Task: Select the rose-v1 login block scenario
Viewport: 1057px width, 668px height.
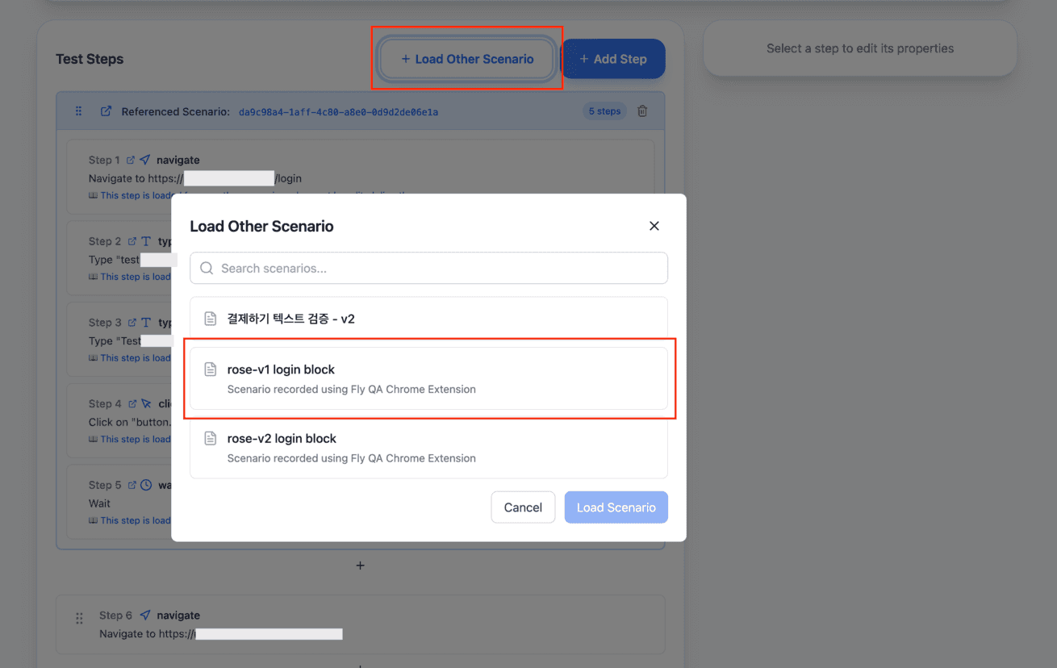Action: click(x=428, y=378)
